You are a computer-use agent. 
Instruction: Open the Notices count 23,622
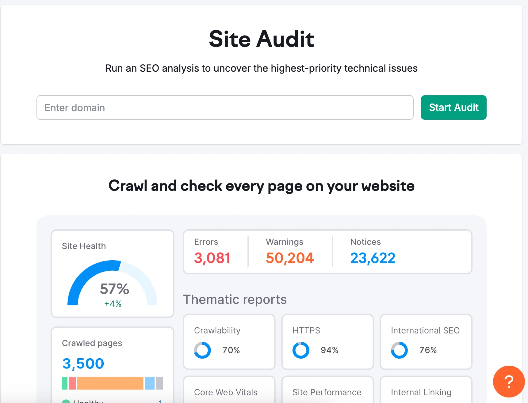click(373, 258)
